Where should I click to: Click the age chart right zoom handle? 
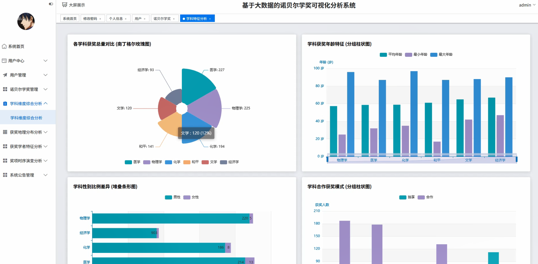click(x=516, y=160)
